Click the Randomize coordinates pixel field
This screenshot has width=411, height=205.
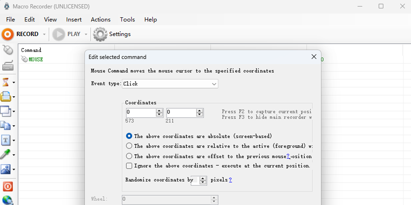pyautogui.click(x=195, y=180)
